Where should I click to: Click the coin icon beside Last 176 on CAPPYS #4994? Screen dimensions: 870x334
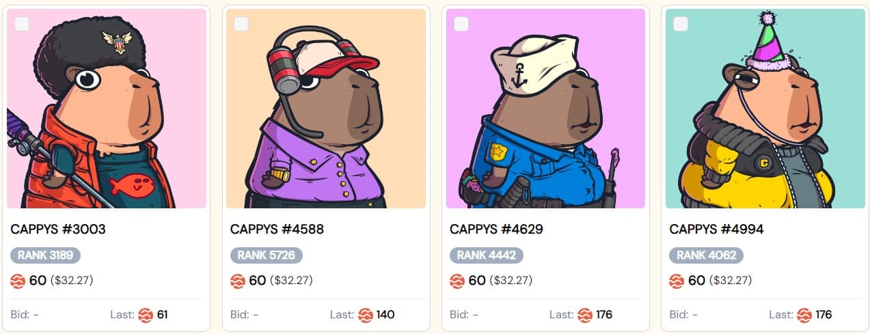(x=804, y=315)
